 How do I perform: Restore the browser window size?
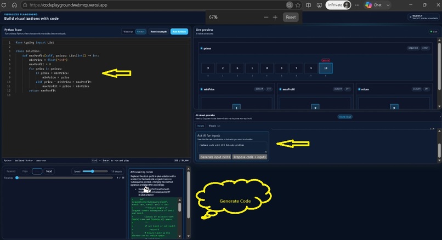[x=424, y=5]
